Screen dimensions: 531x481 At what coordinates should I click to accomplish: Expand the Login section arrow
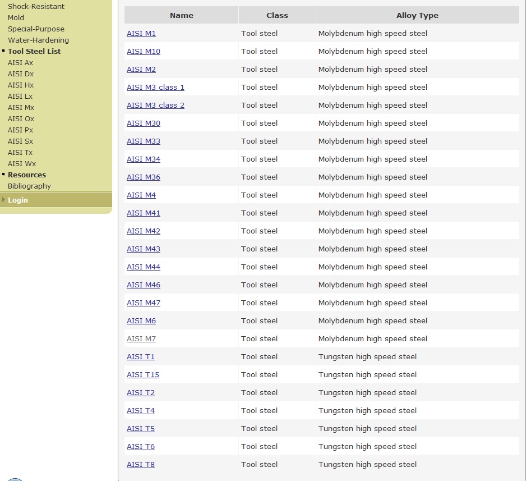click(4, 200)
